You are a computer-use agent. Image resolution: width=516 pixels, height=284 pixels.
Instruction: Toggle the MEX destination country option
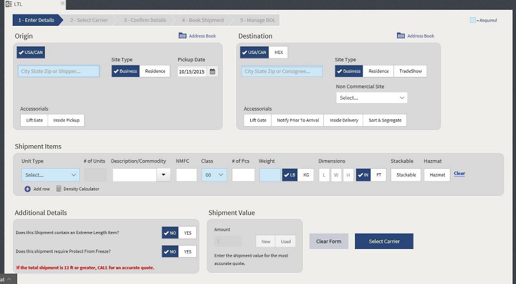tap(279, 53)
